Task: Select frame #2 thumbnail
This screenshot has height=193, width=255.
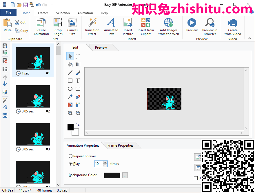Action: pyautogui.click(x=33, y=96)
